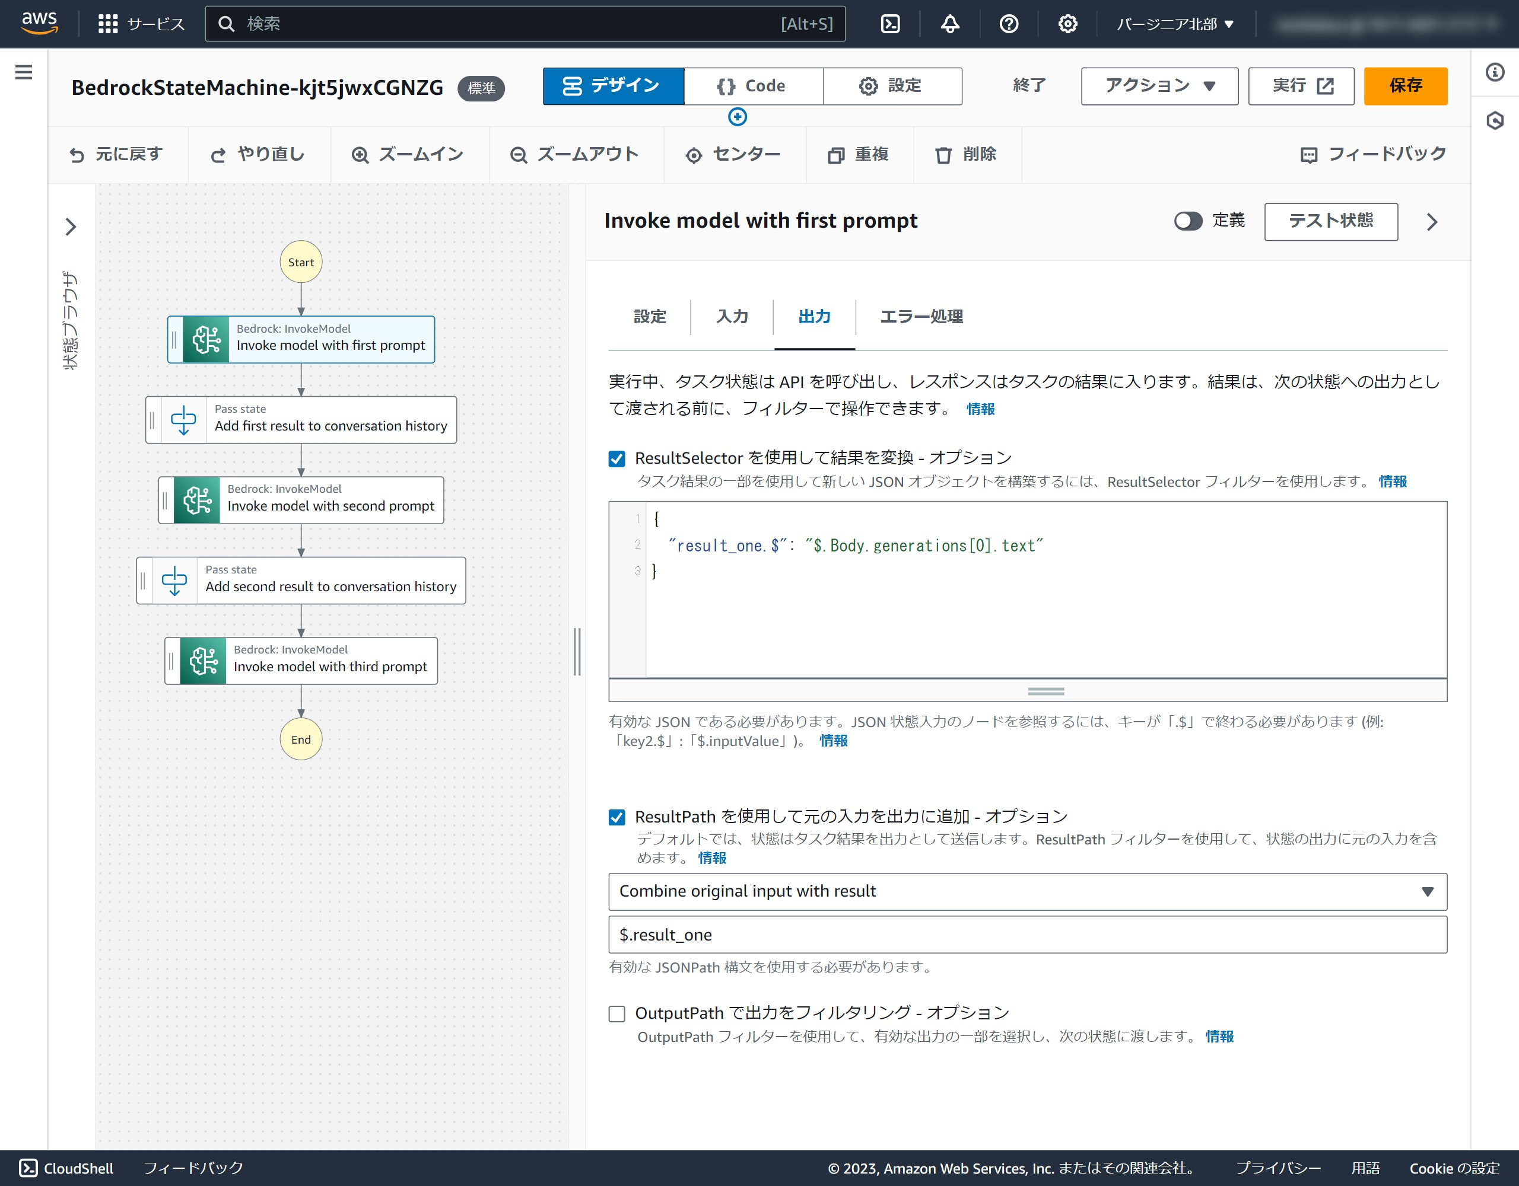Click the Center canvas icon
The image size is (1519, 1186).
(x=694, y=155)
